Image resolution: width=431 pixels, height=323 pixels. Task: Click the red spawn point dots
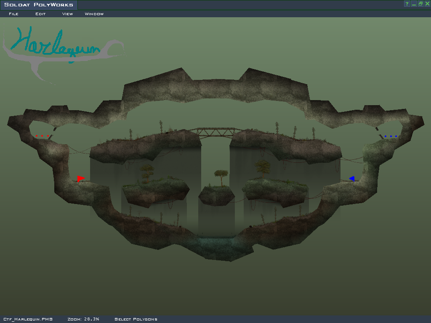click(42, 136)
